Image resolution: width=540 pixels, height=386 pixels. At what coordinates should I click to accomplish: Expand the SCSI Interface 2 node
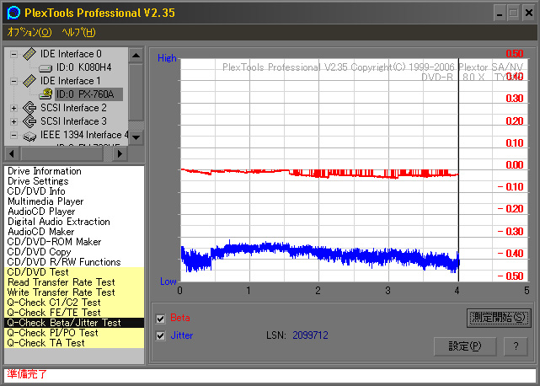(13, 108)
